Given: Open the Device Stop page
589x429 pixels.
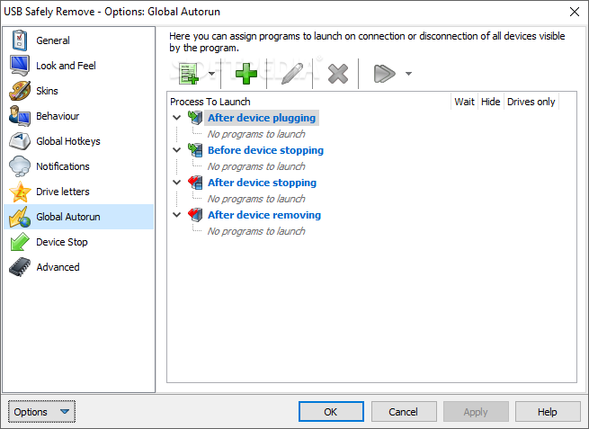Looking at the screenshot, I should (79, 242).
